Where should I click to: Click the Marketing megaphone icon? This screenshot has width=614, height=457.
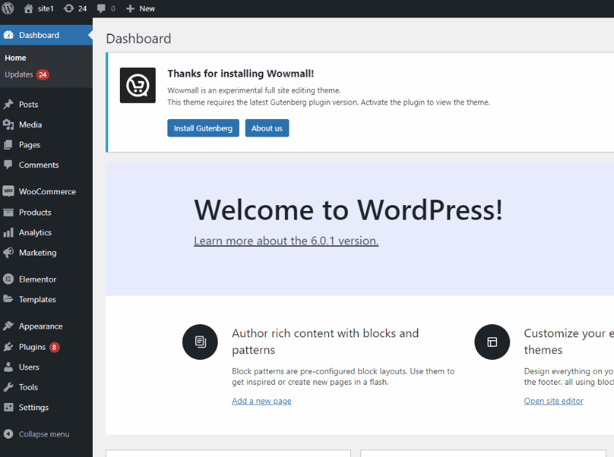[8, 253]
